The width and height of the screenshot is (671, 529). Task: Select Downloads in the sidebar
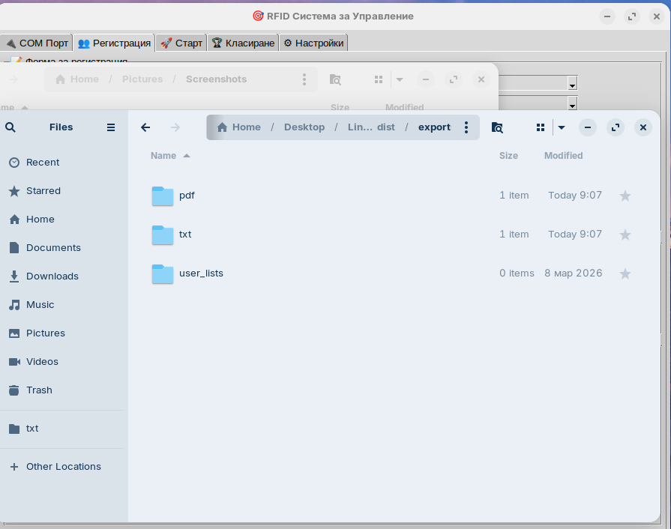coord(52,276)
